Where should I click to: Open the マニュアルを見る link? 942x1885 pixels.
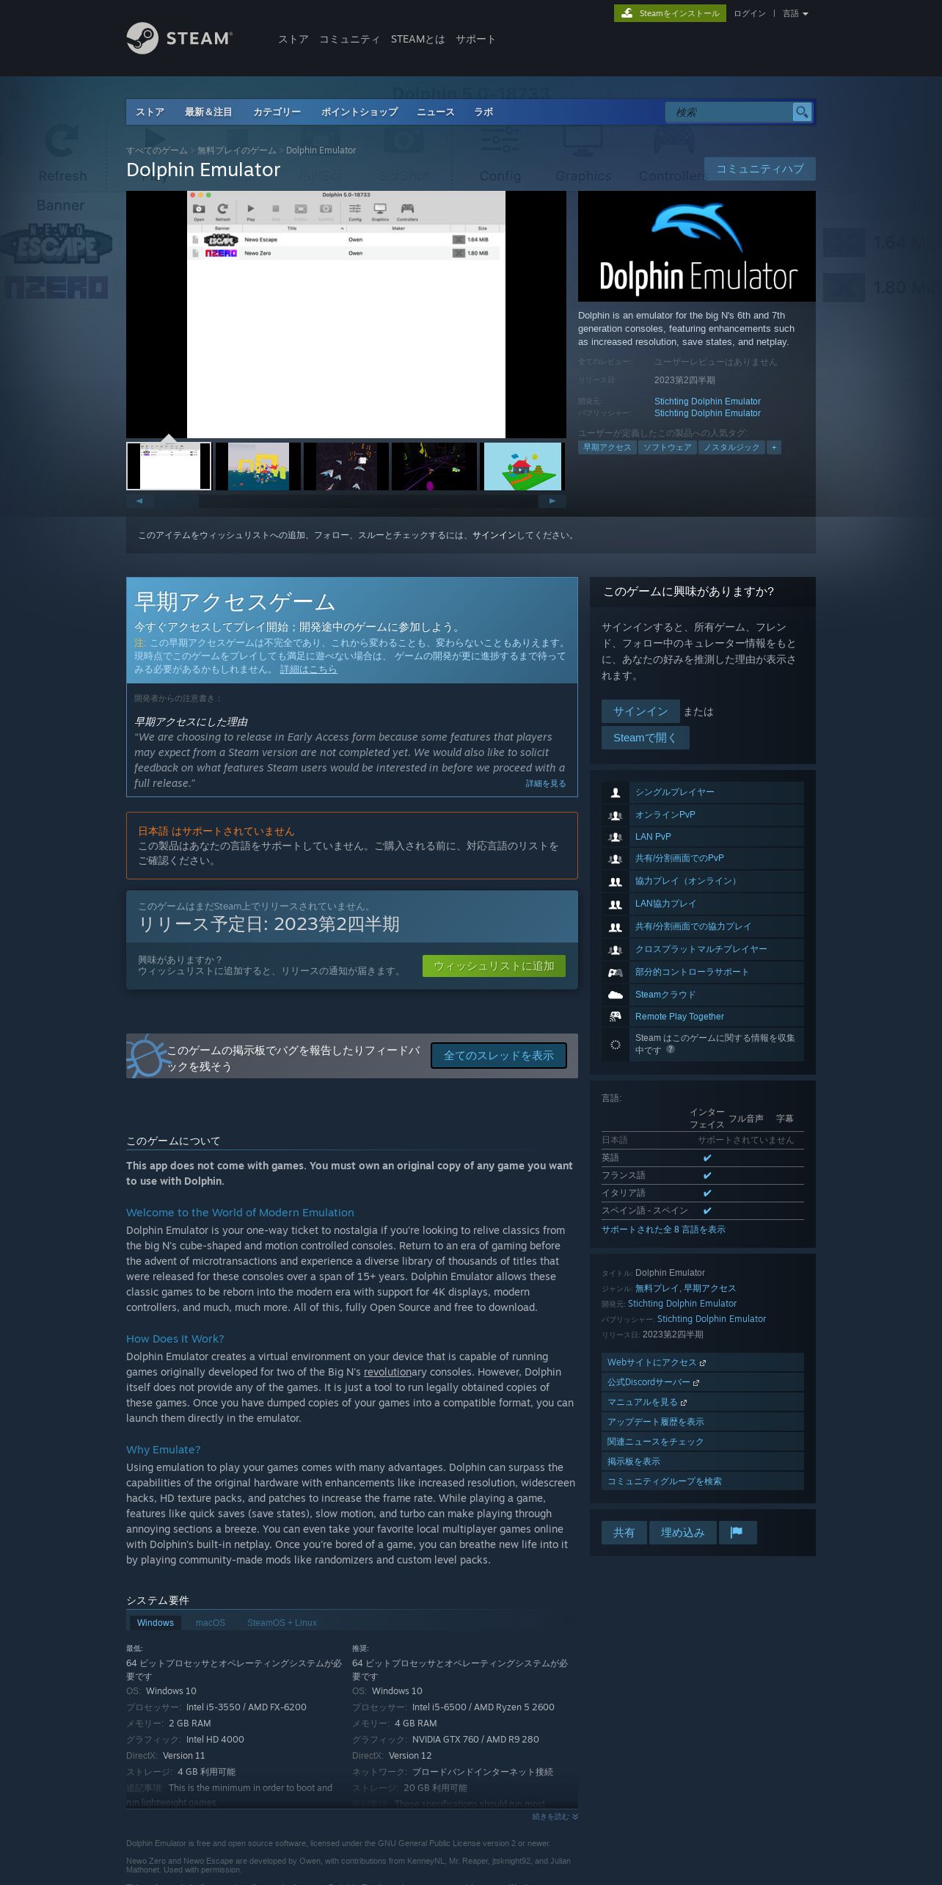point(702,1402)
